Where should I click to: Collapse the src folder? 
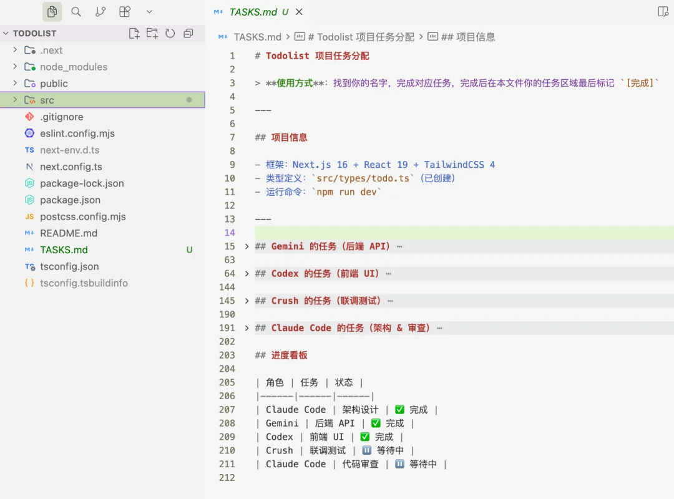click(15, 100)
